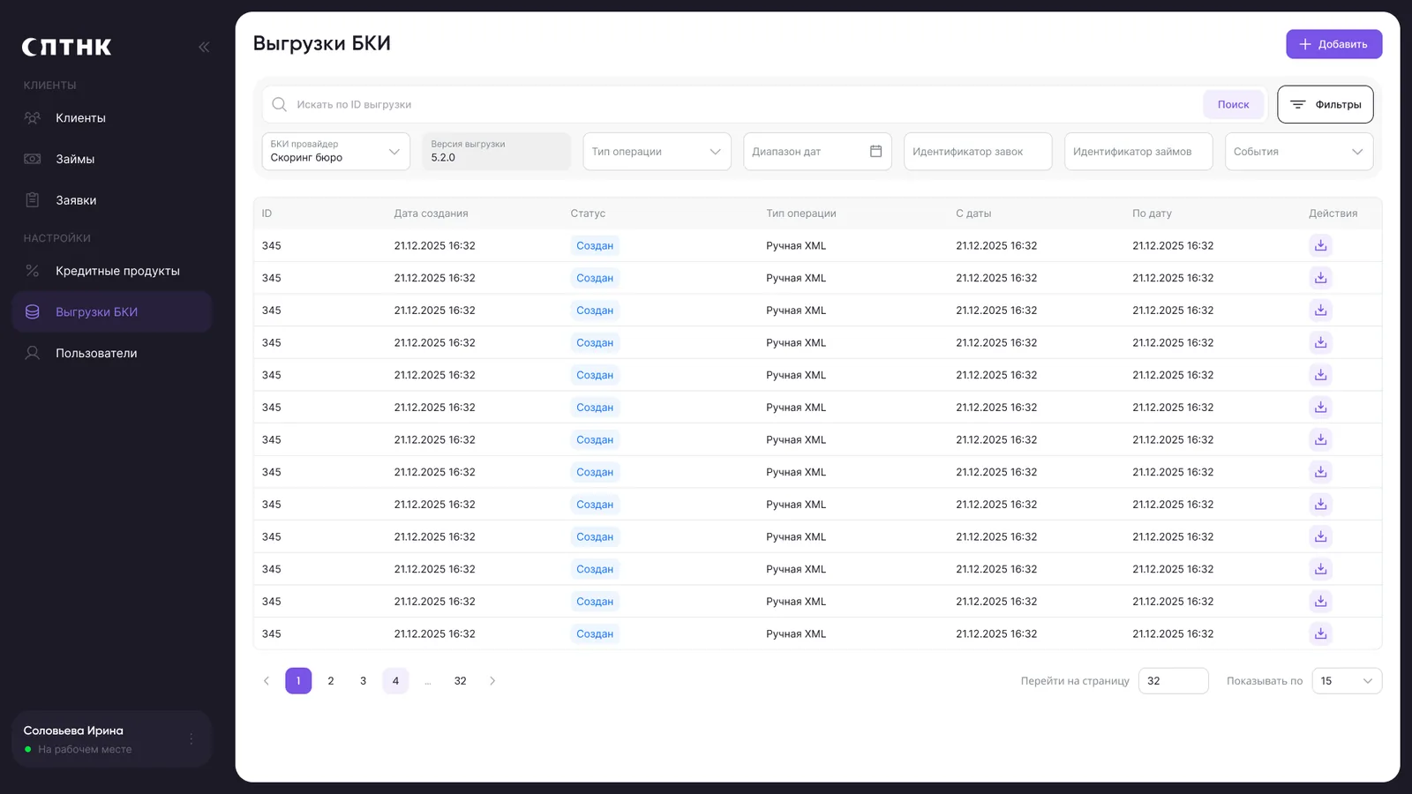Jump to page 32 in the pagination list

coord(461,681)
